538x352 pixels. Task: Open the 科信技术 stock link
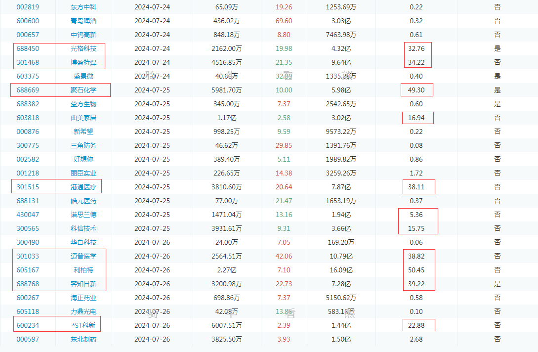pyautogui.click(x=83, y=228)
